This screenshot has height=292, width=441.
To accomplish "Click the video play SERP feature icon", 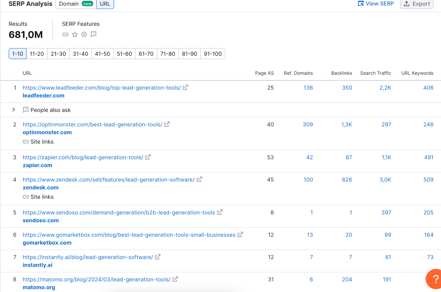I will click(84, 34).
